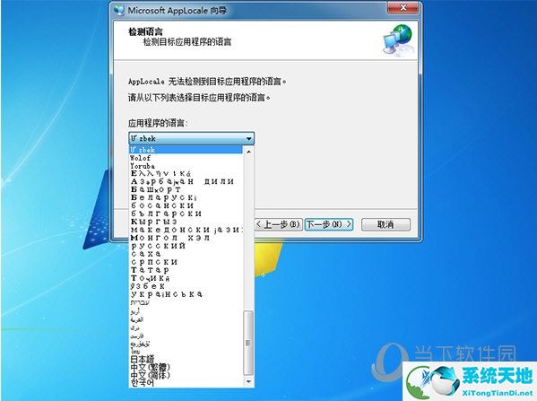This screenshot has width=537, height=401.
Task: Select Азәрбајҹан дили in the list
Action: tap(186, 181)
